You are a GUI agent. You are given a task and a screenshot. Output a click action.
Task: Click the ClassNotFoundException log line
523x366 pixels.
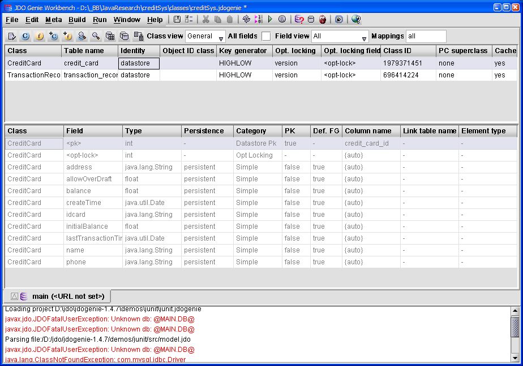click(x=96, y=359)
